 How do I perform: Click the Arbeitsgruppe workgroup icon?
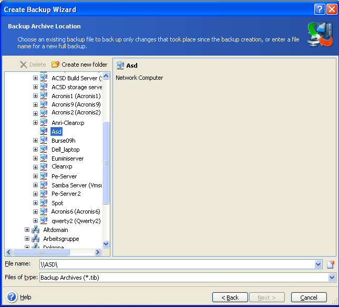(35, 239)
